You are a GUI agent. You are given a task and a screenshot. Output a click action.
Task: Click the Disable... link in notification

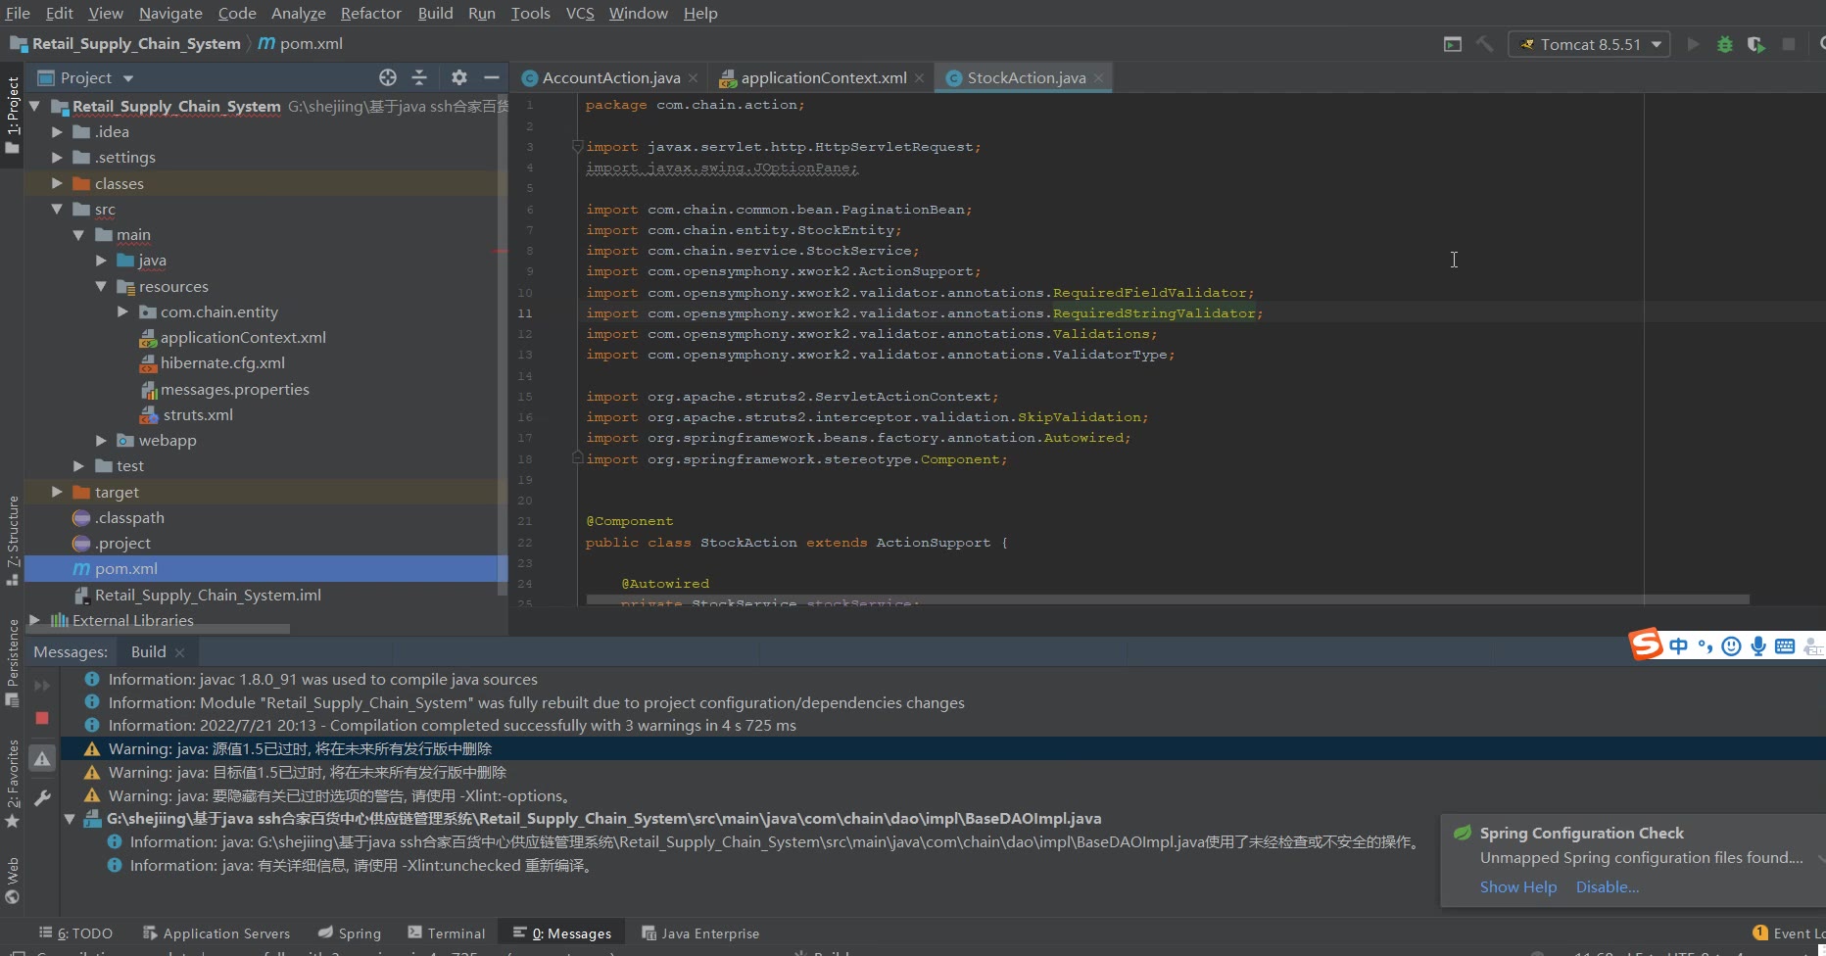(x=1607, y=886)
